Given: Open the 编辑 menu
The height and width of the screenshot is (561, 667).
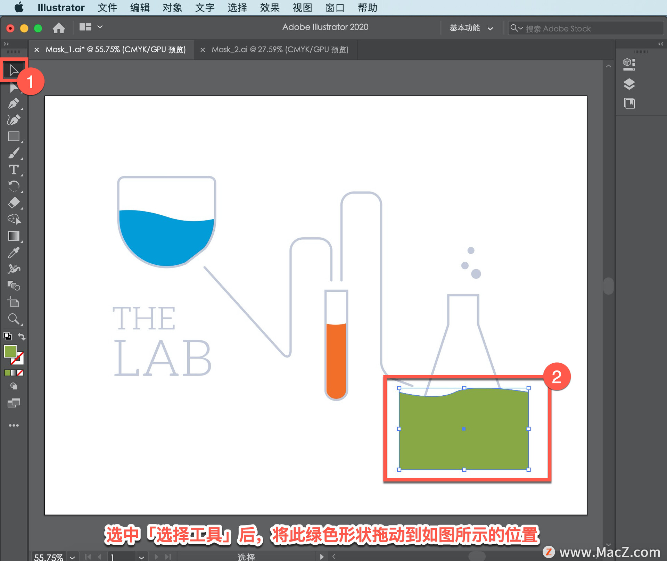Looking at the screenshot, I should click(x=140, y=8).
